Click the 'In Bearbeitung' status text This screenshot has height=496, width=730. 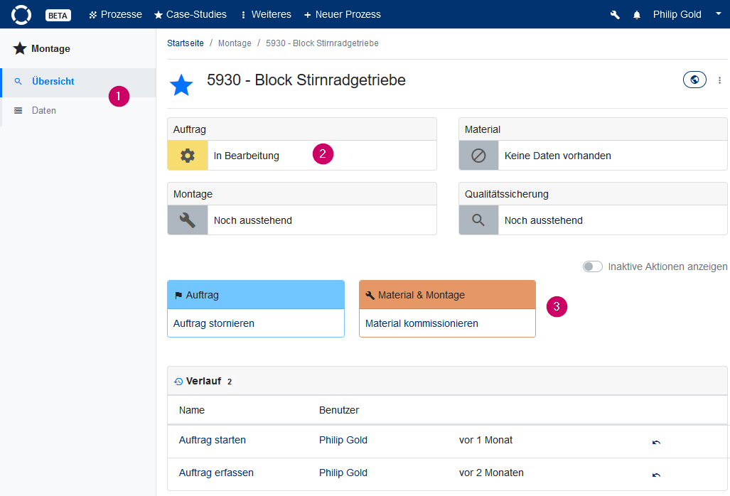pyautogui.click(x=246, y=156)
